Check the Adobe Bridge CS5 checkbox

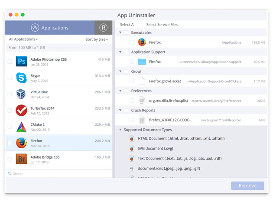[x=10, y=159]
